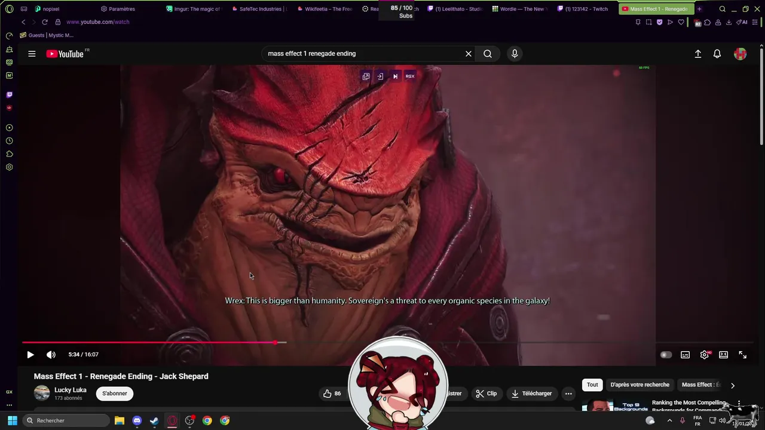The width and height of the screenshot is (765, 430).
Task: Open Twitch panel in sidebar
Action: point(9,95)
